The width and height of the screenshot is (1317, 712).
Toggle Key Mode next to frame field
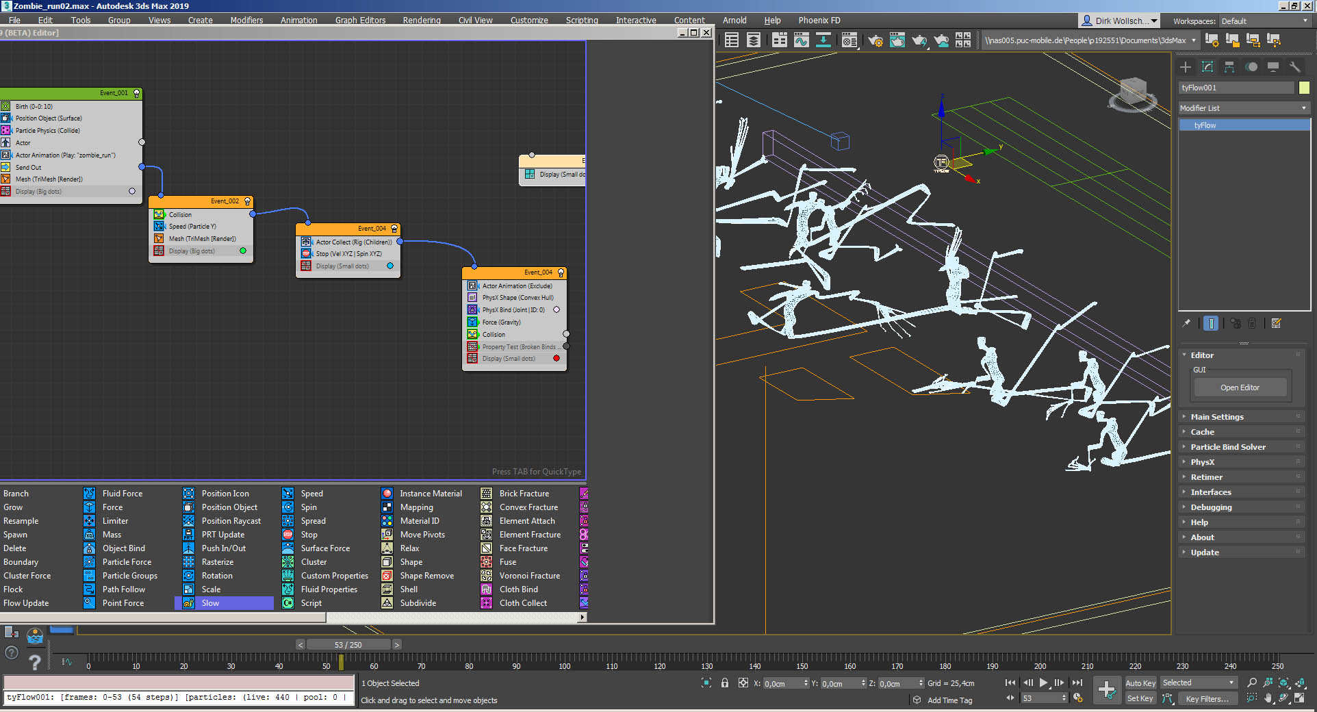pyautogui.click(x=1011, y=698)
